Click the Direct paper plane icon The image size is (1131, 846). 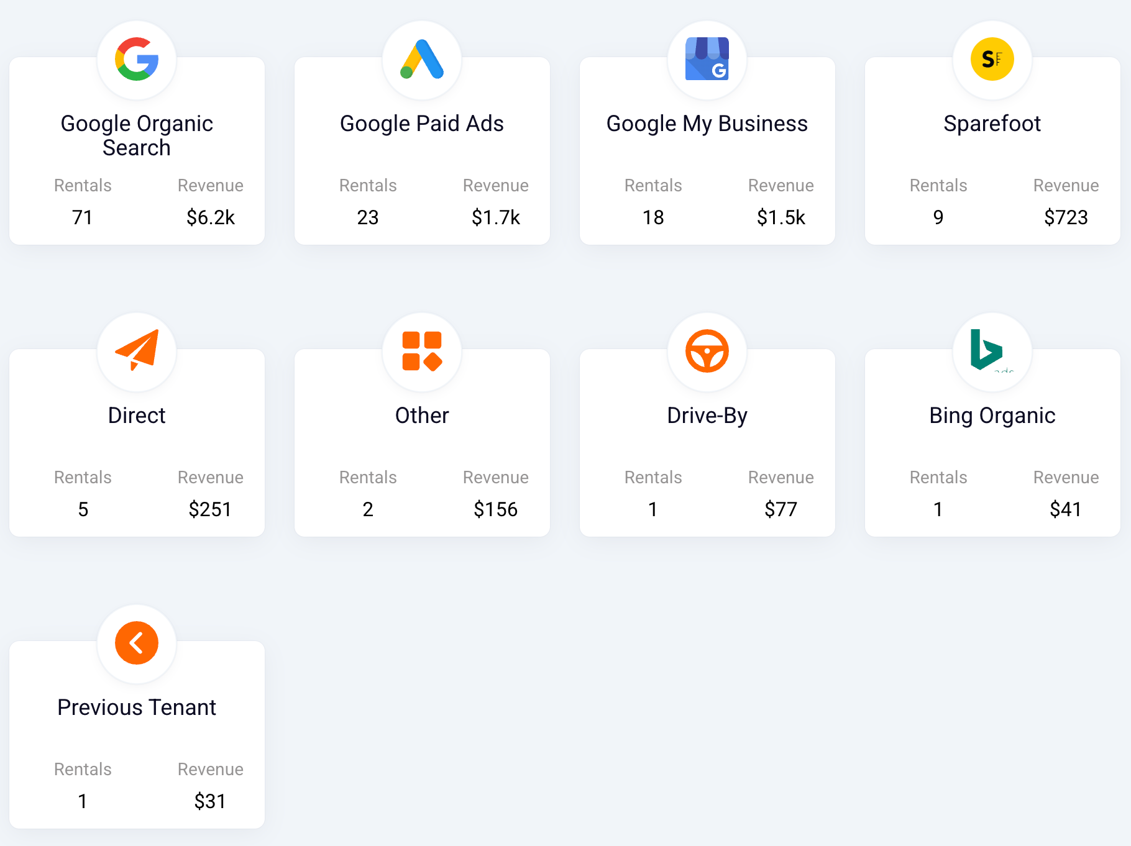click(x=137, y=351)
